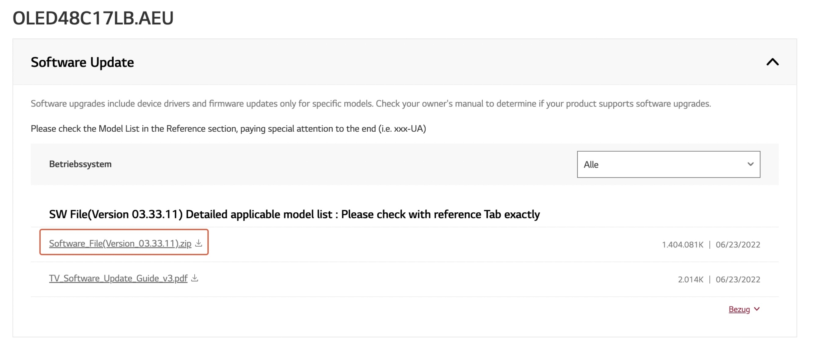Image resolution: width=817 pixels, height=352 pixels.
Task: Open TV_Software_Update_Guide_v3.pdf link
Action: click(x=118, y=278)
